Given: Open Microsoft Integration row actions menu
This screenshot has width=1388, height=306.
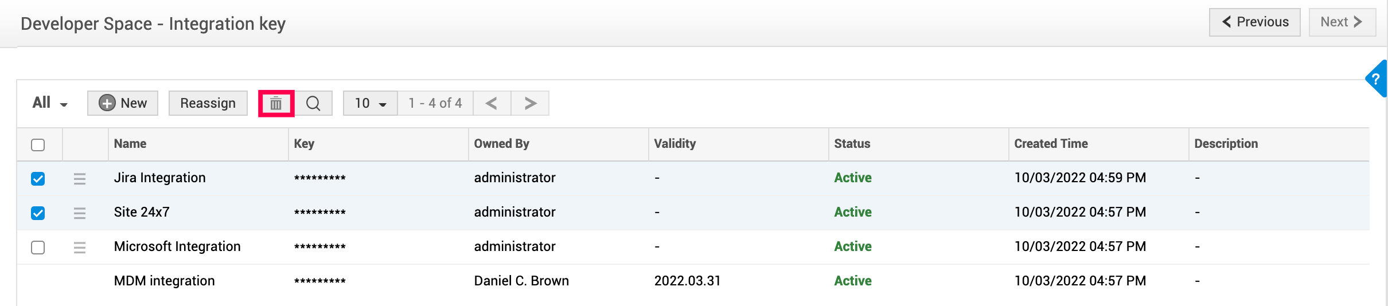Looking at the screenshot, I should (80, 248).
